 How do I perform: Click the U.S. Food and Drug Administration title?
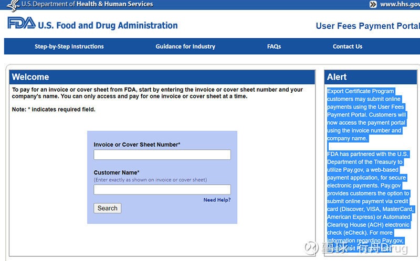coord(108,25)
